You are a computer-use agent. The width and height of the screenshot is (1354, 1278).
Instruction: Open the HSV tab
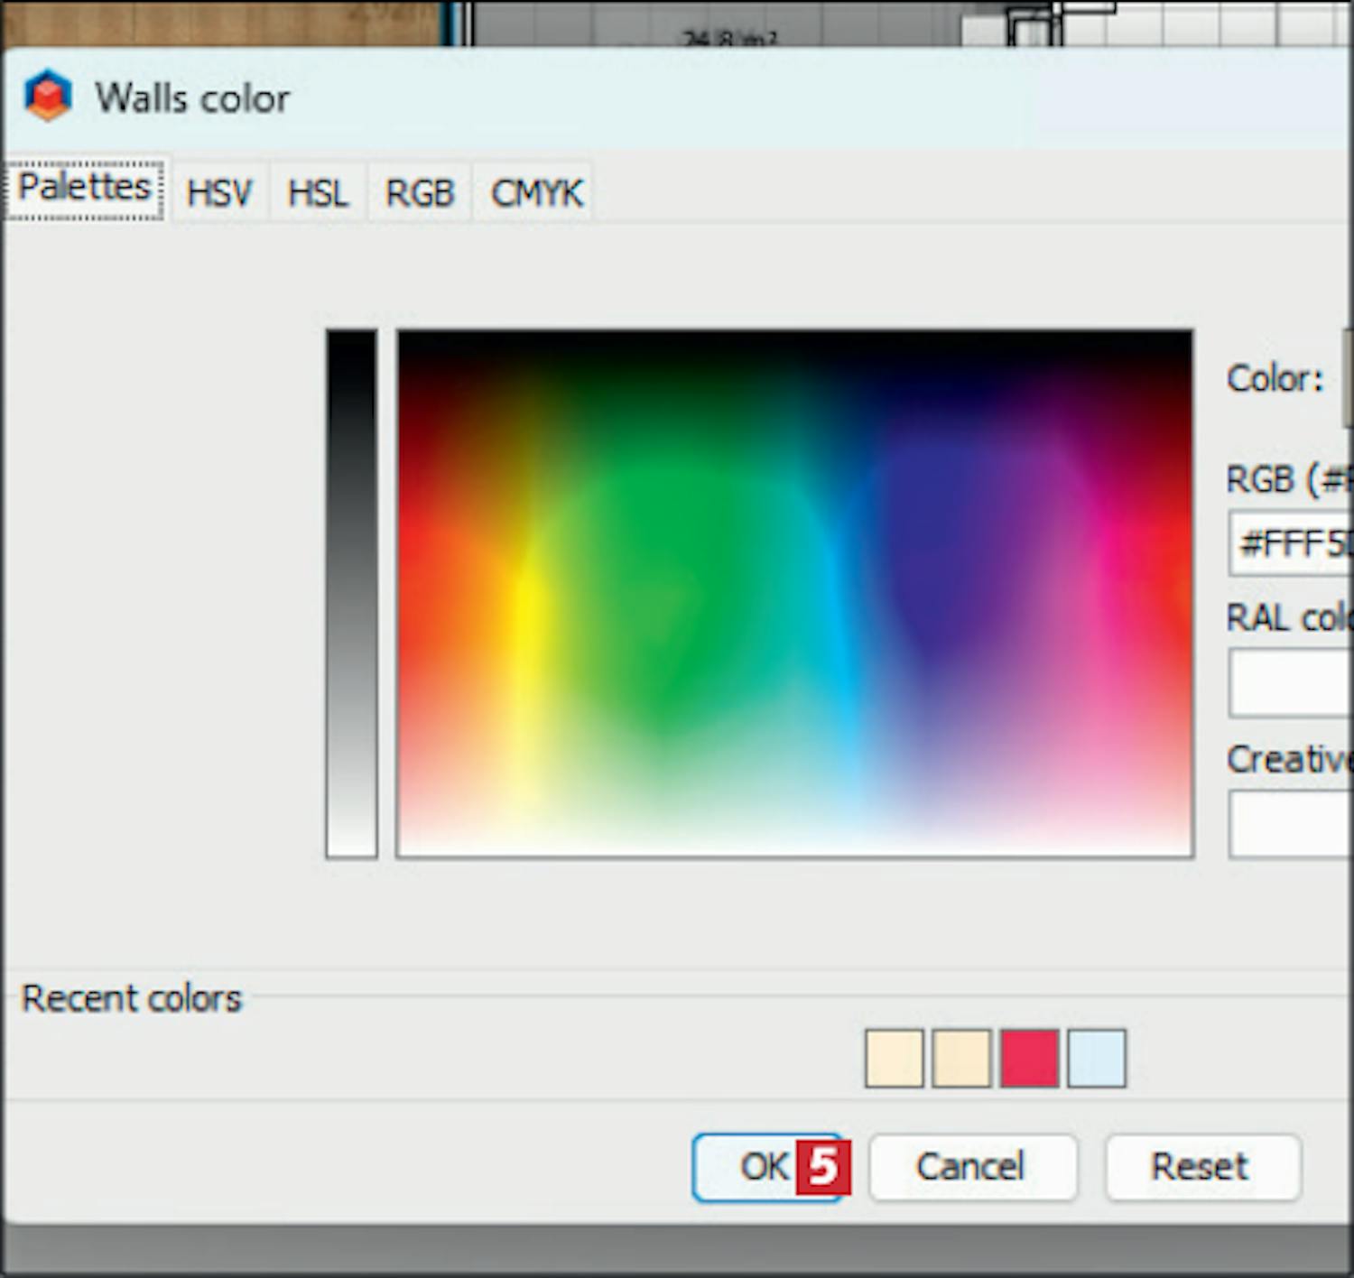click(219, 193)
